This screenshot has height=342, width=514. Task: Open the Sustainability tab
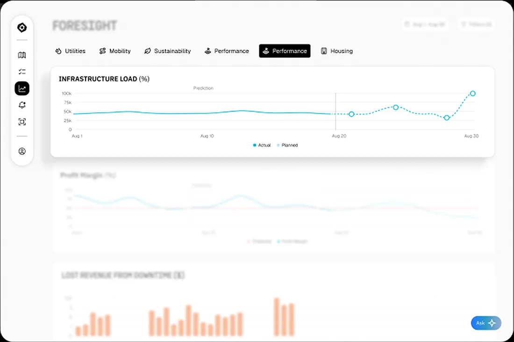pyautogui.click(x=167, y=51)
